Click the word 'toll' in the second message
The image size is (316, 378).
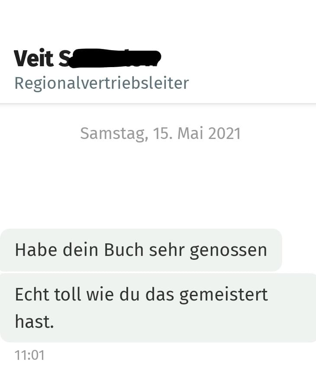[68, 294]
